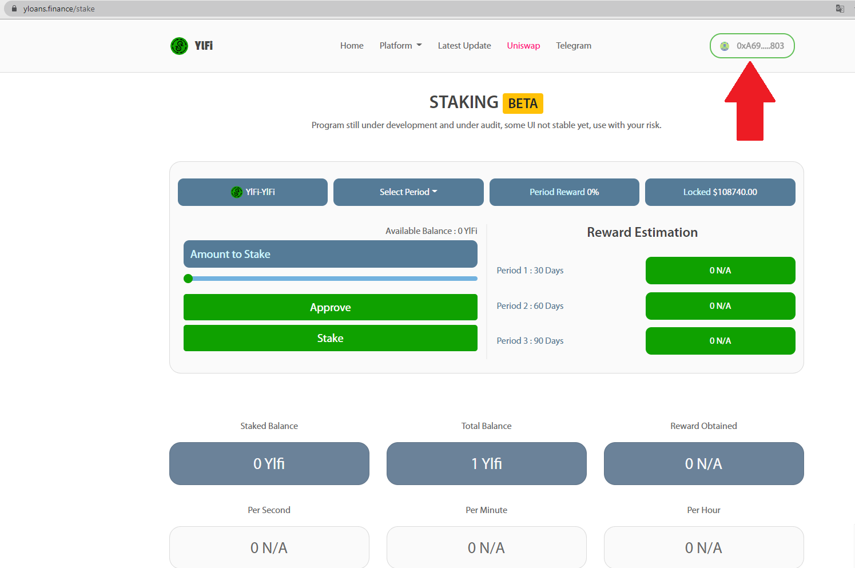The image size is (855, 568).
Task: Click the wallet avatar icon beside 0xA69
Action: point(725,46)
